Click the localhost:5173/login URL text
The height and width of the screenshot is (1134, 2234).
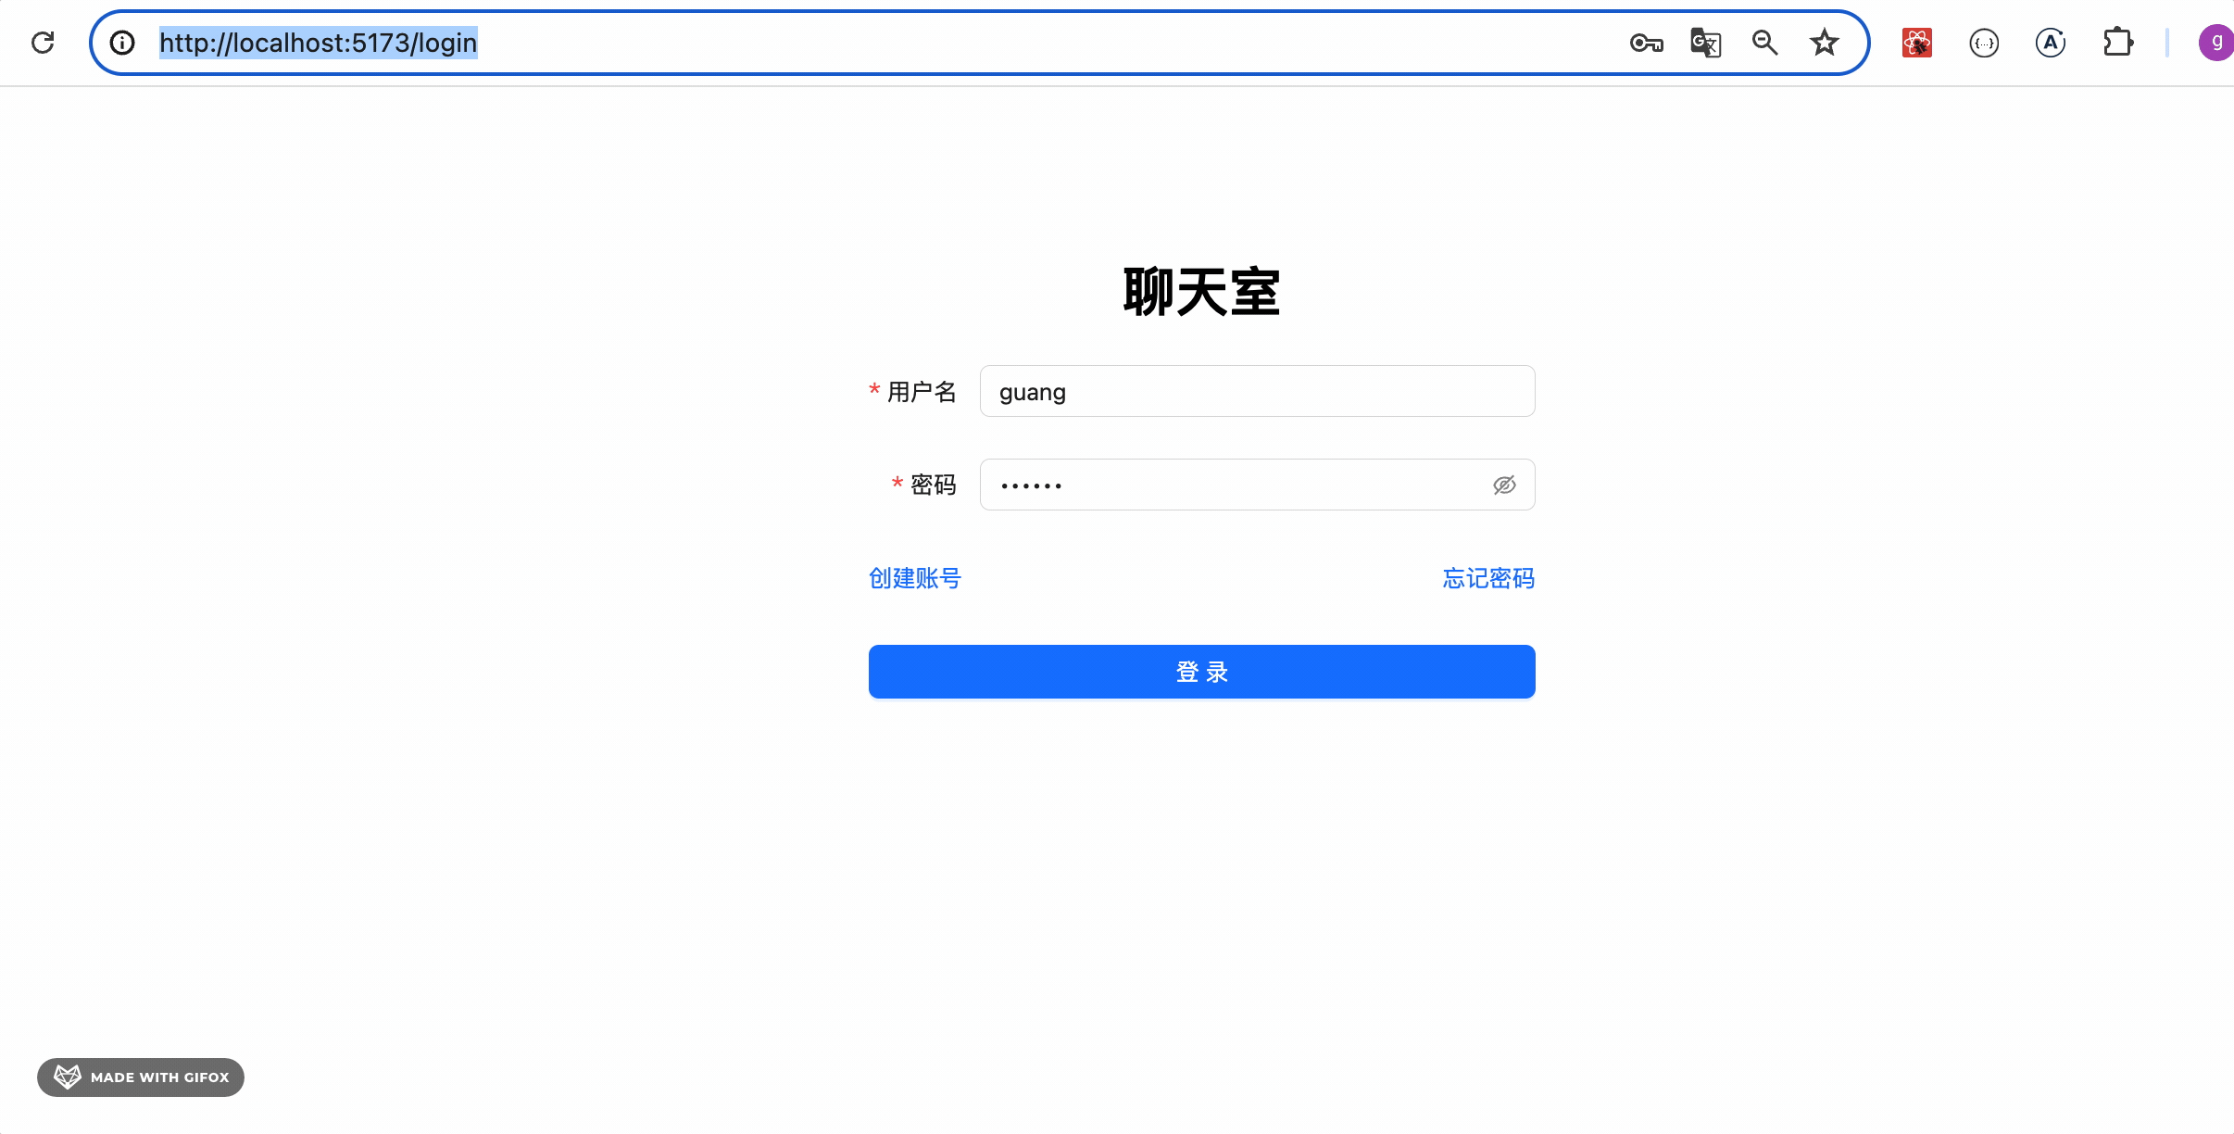[318, 43]
